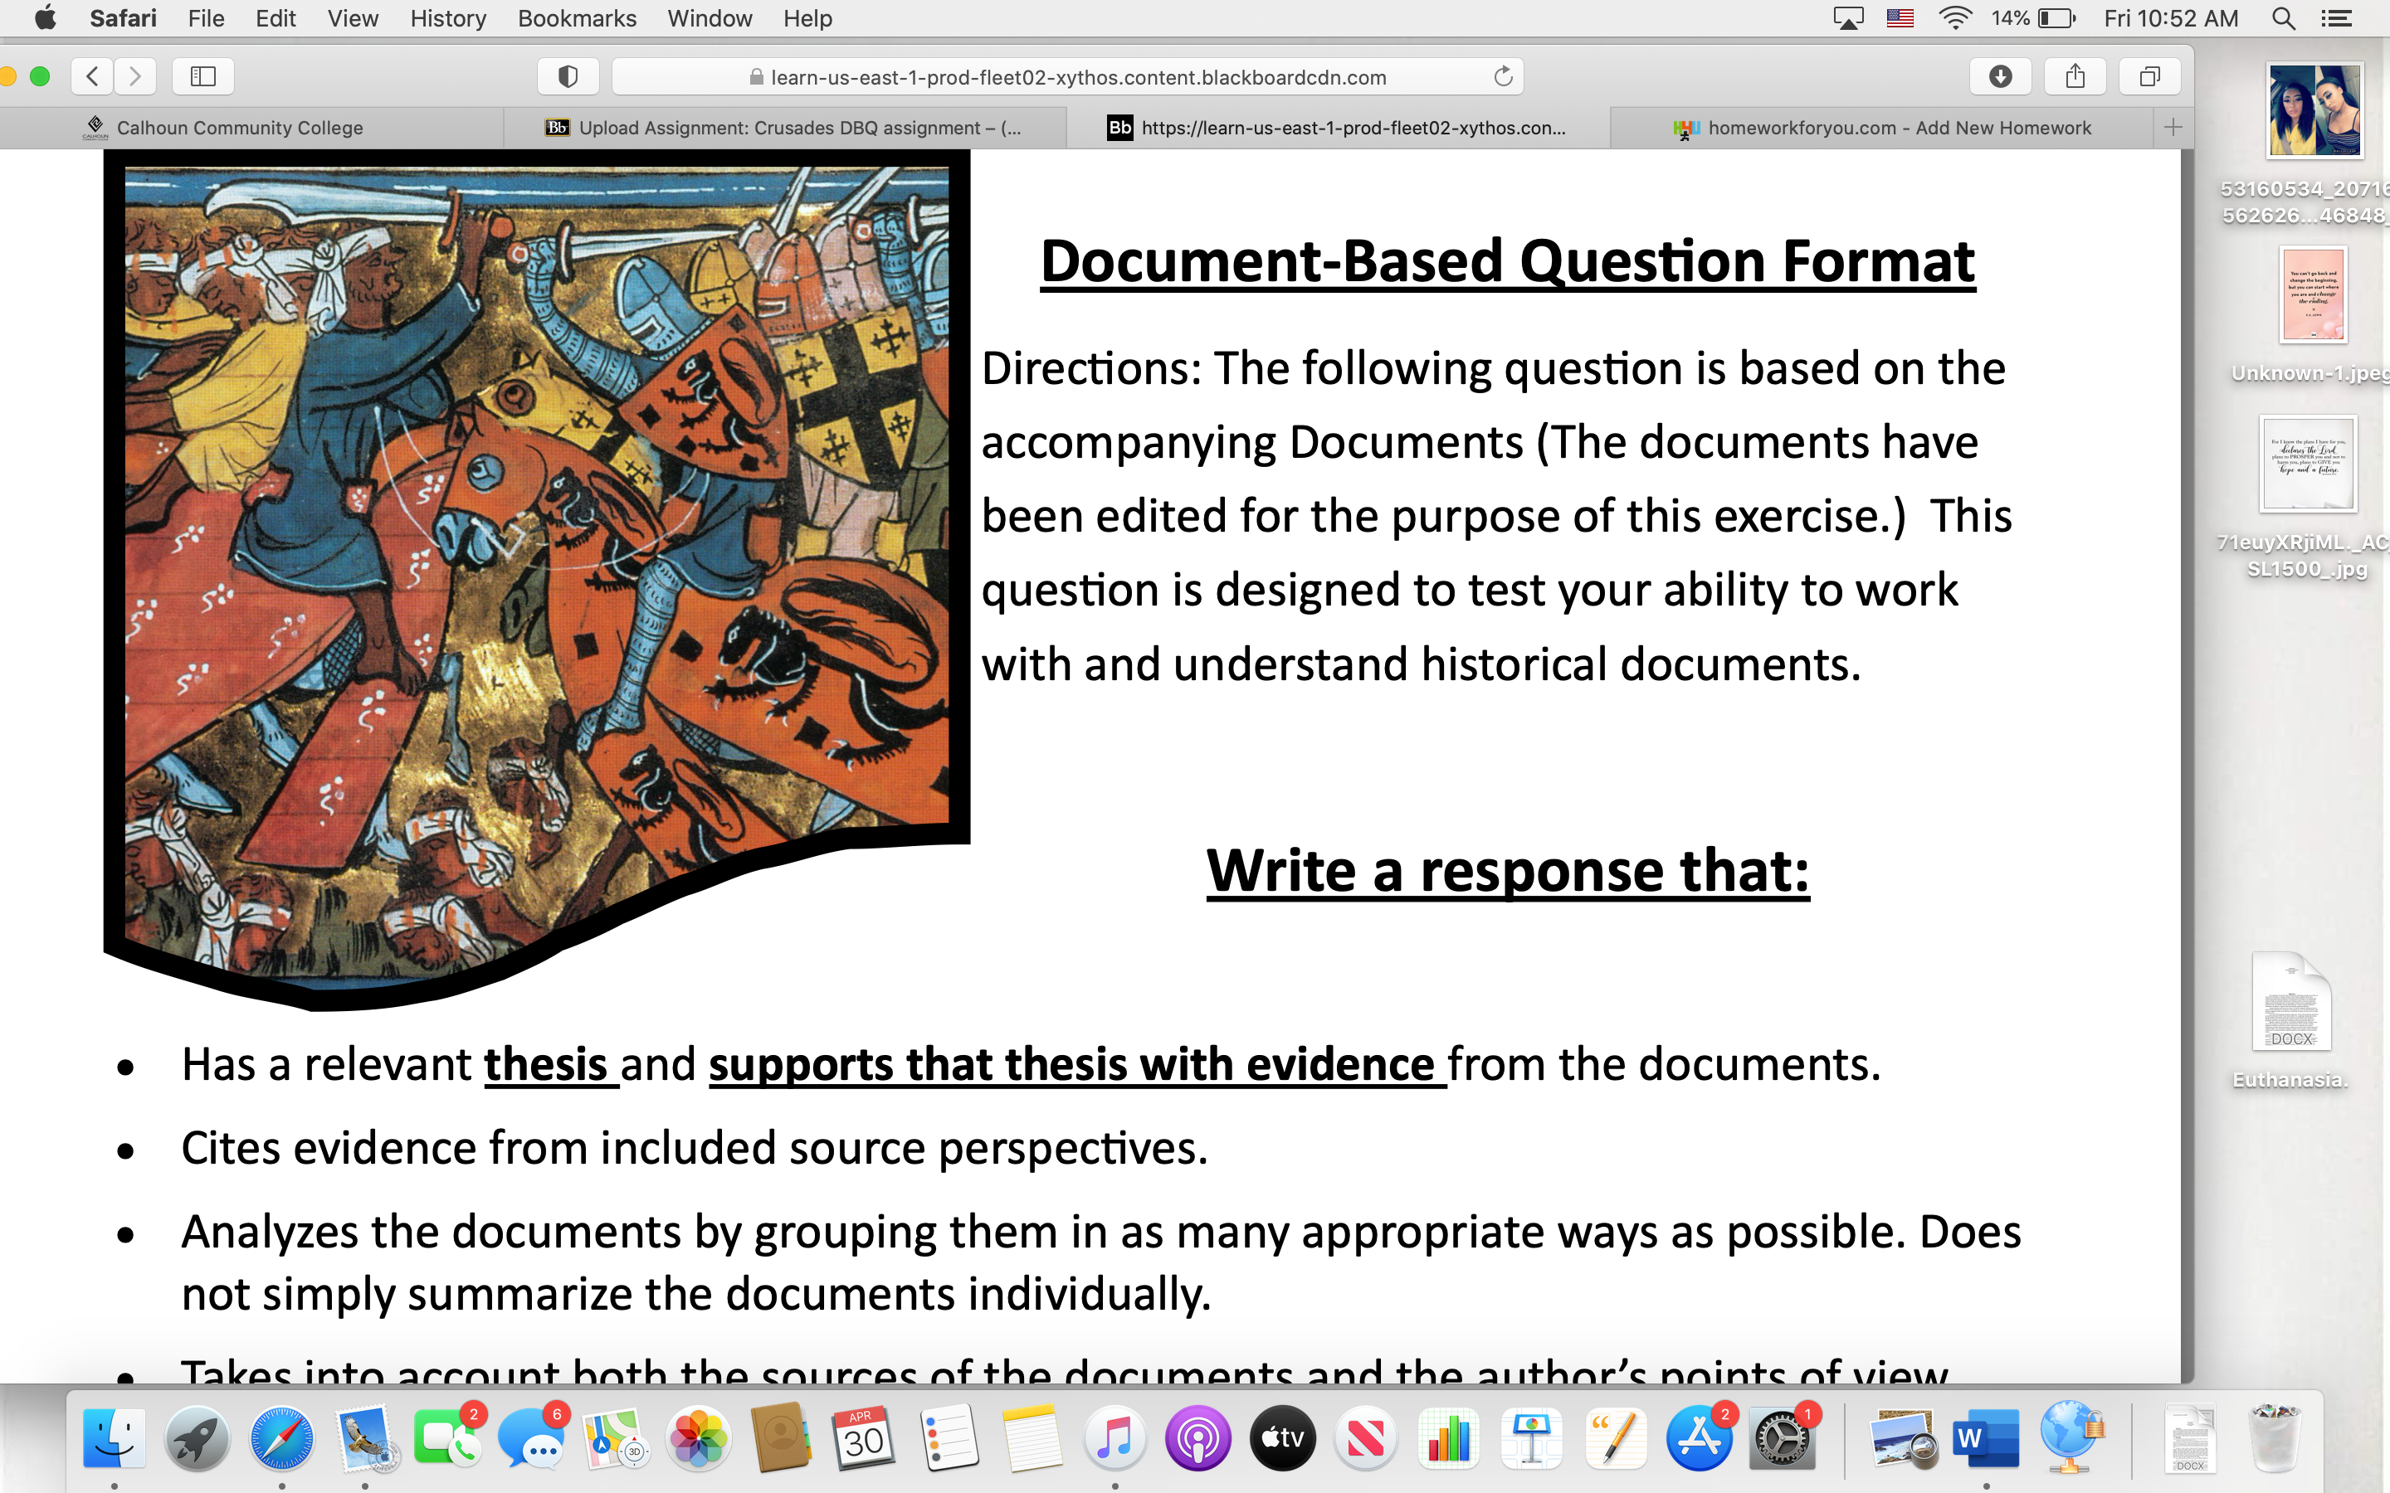Open the Safari downloads list
Viewport: 2390px width, 1493px height.
coord(2000,76)
